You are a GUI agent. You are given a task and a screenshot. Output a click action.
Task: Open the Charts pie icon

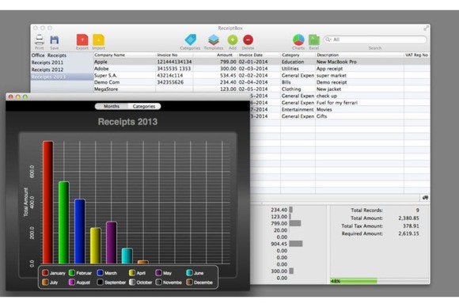click(x=298, y=40)
